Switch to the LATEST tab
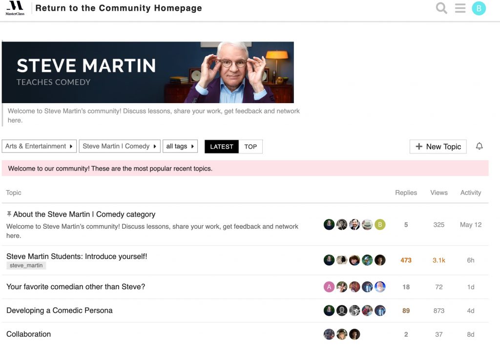Viewport: 500px width, 345px height. pyautogui.click(x=222, y=147)
